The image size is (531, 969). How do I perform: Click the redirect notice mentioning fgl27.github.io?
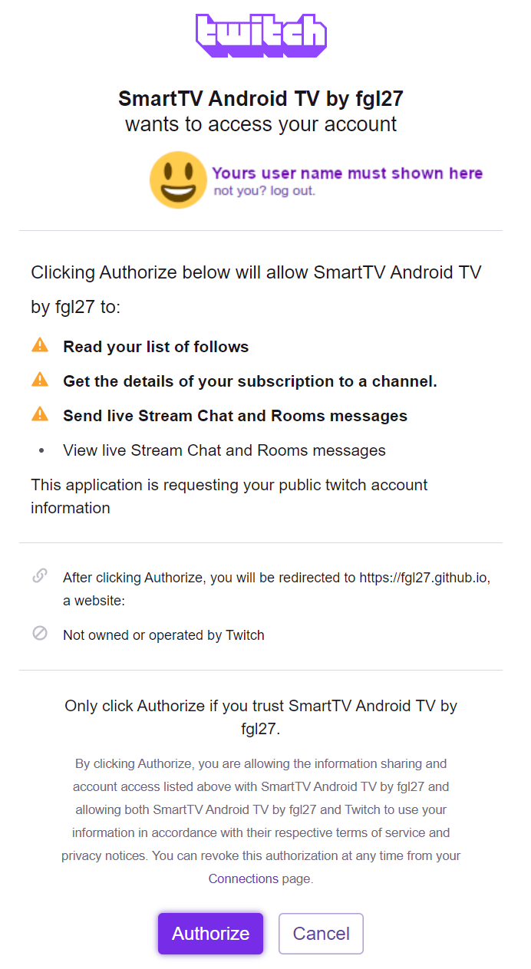pyautogui.click(x=276, y=589)
